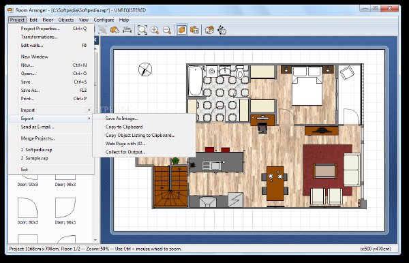Expand the Export submenu arrow
Screen dimensions: 409x263
[89, 119]
